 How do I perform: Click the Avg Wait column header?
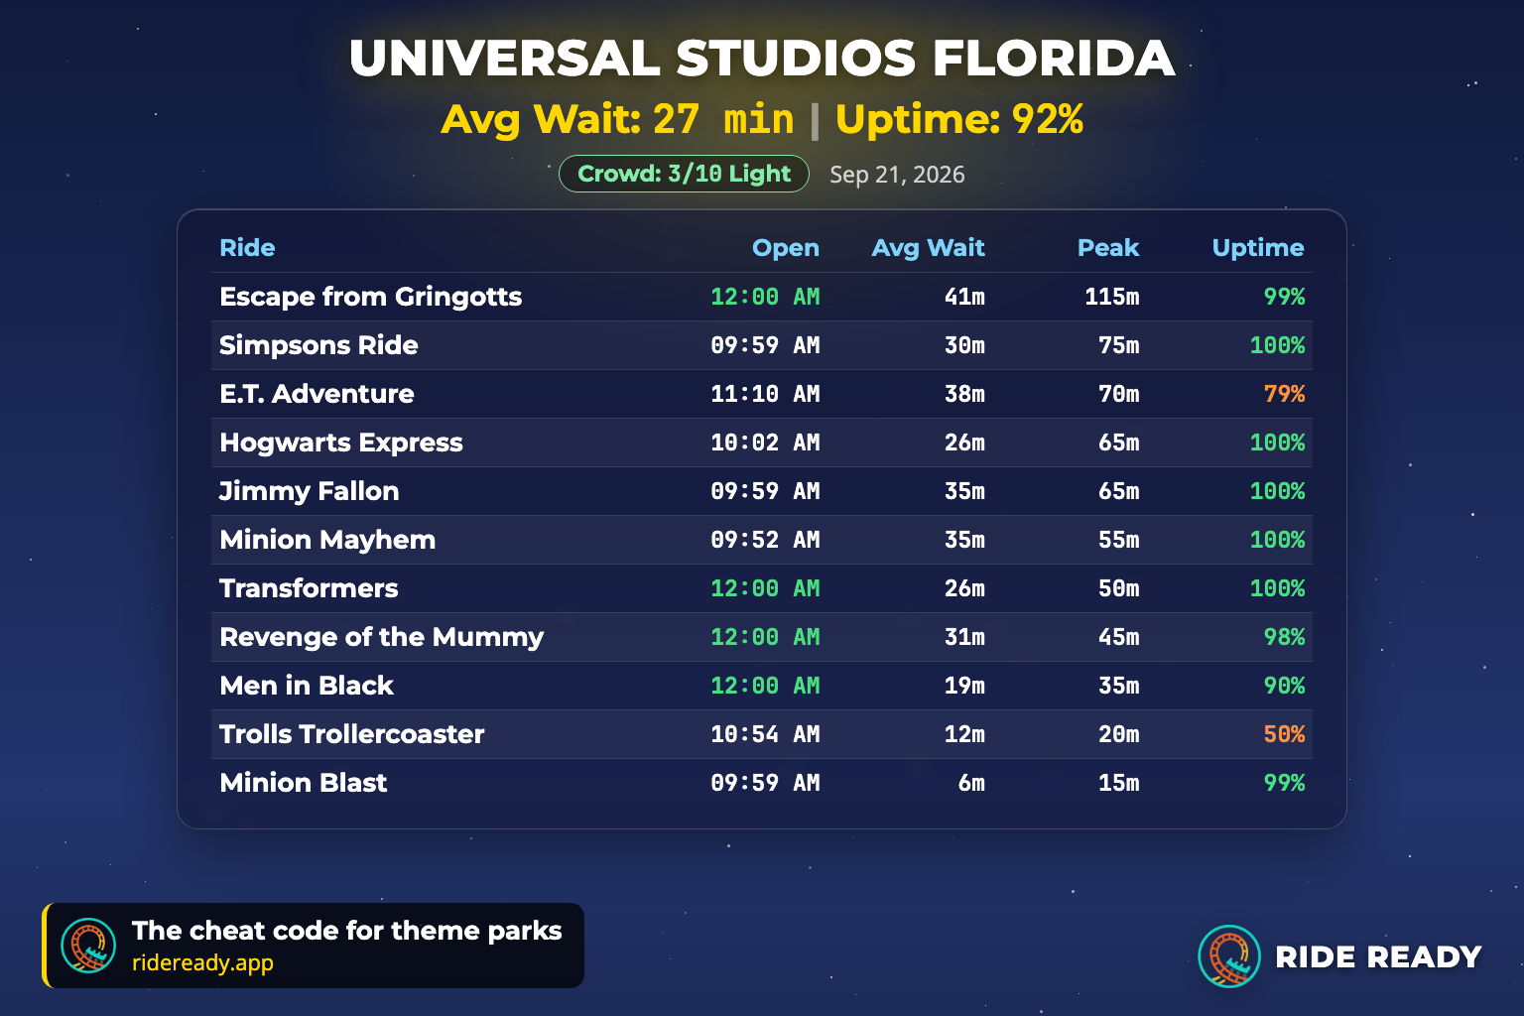tap(928, 248)
